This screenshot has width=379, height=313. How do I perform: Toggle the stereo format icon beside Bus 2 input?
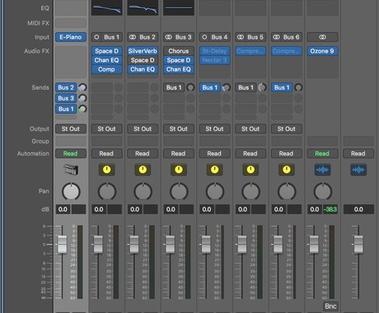pyautogui.click(x=133, y=37)
